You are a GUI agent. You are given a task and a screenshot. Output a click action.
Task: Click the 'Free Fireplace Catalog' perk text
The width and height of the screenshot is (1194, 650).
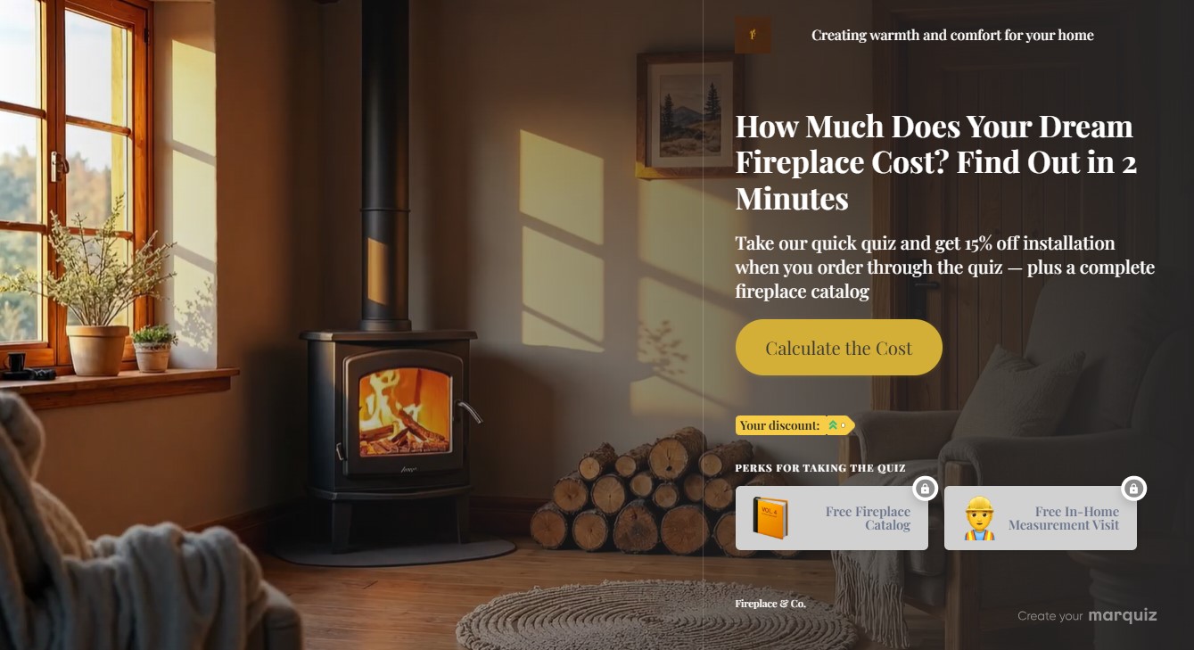click(868, 518)
